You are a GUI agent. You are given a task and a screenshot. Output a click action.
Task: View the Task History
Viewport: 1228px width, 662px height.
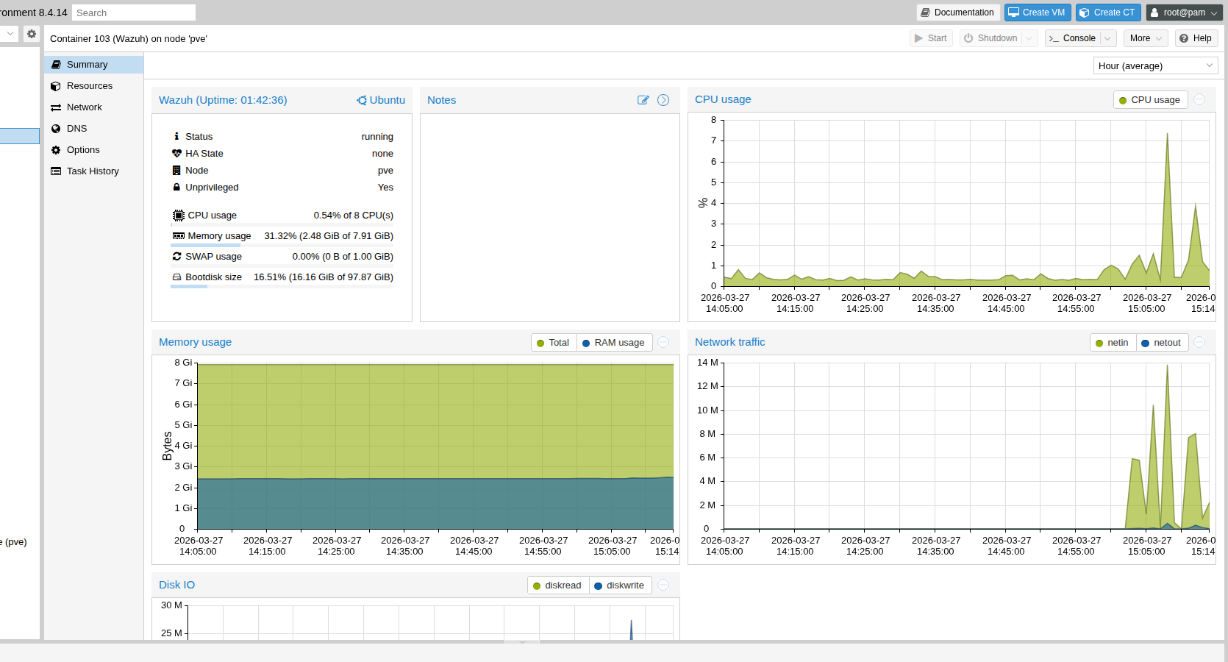coord(93,171)
